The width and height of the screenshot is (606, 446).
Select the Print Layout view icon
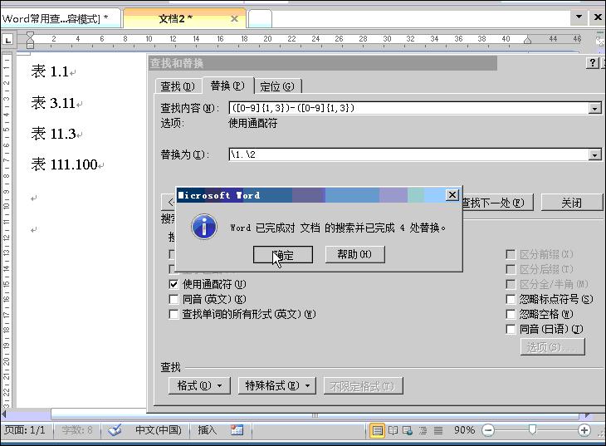pos(377,430)
